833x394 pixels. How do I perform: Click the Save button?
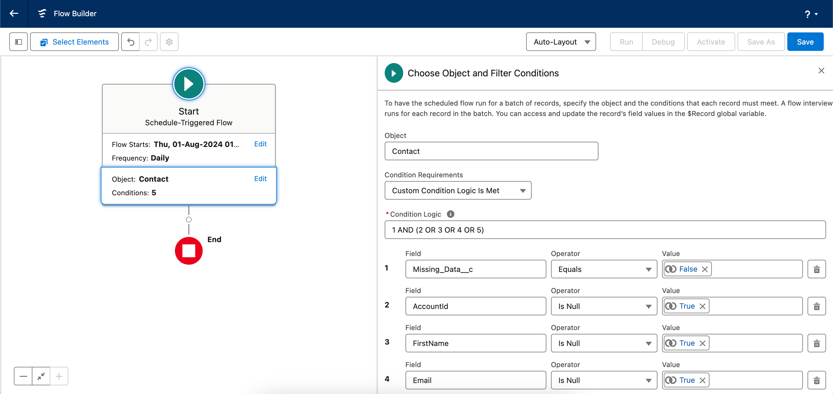(805, 42)
